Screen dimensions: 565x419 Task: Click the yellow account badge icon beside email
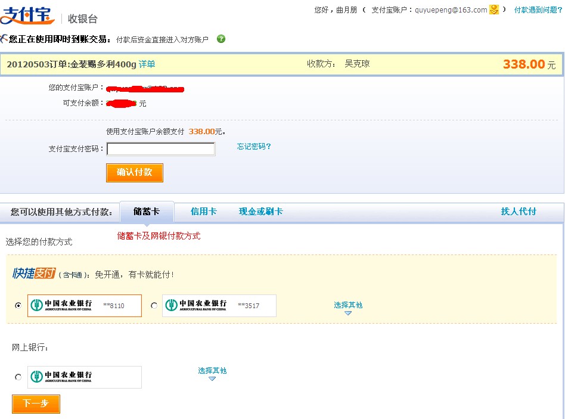click(494, 10)
